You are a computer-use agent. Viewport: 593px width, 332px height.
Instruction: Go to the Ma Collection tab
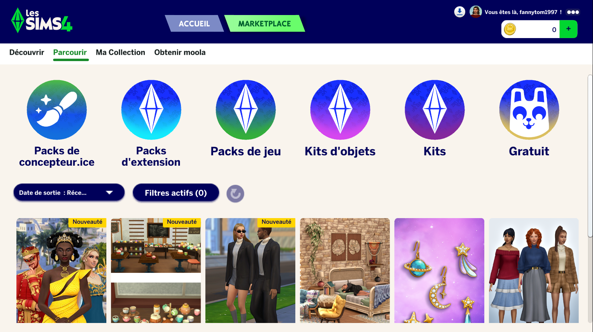point(120,52)
